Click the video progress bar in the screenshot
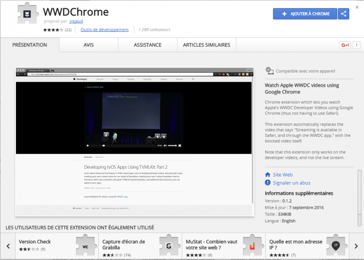 (x=123, y=146)
